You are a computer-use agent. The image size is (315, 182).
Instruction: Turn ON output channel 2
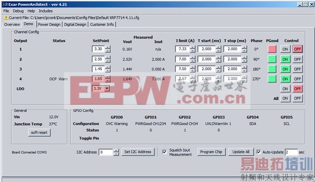tap(285, 59)
